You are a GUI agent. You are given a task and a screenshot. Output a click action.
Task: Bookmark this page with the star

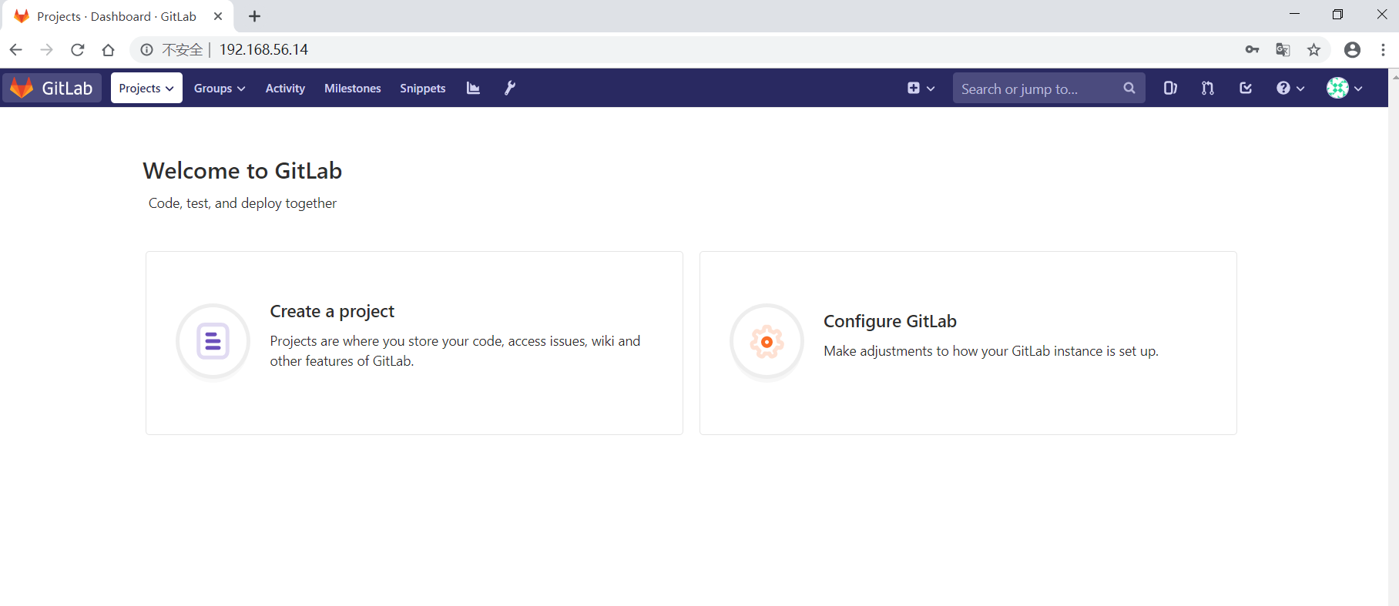(x=1314, y=49)
